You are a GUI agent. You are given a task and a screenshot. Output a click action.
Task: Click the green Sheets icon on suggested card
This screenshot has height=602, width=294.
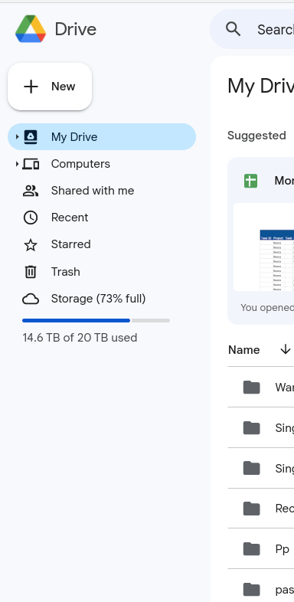coord(250,181)
